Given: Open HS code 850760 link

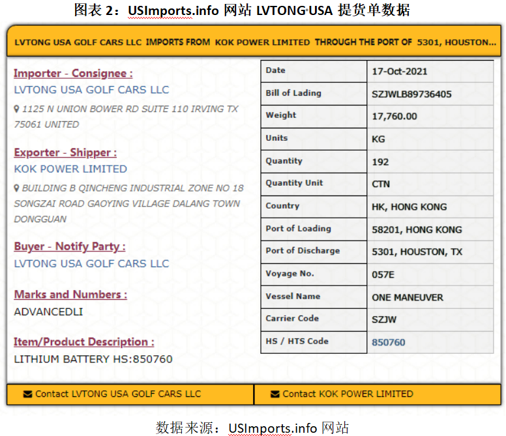Looking at the screenshot, I should click(388, 342).
